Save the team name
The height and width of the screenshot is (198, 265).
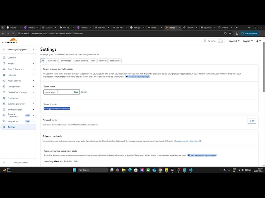(x=76, y=92)
